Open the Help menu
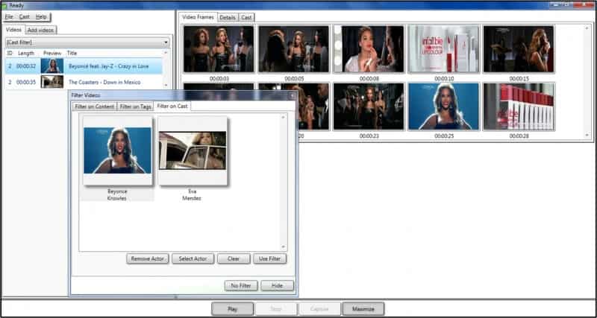 [41, 16]
